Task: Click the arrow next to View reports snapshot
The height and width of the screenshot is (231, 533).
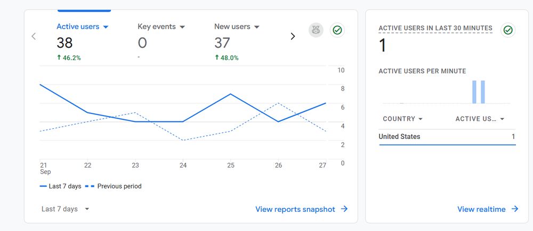Action: coord(344,209)
